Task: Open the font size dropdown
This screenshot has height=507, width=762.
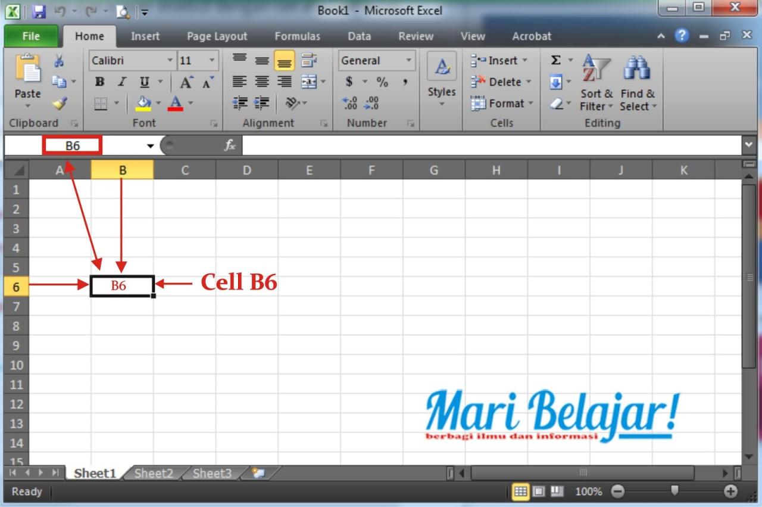Action: 212,60
